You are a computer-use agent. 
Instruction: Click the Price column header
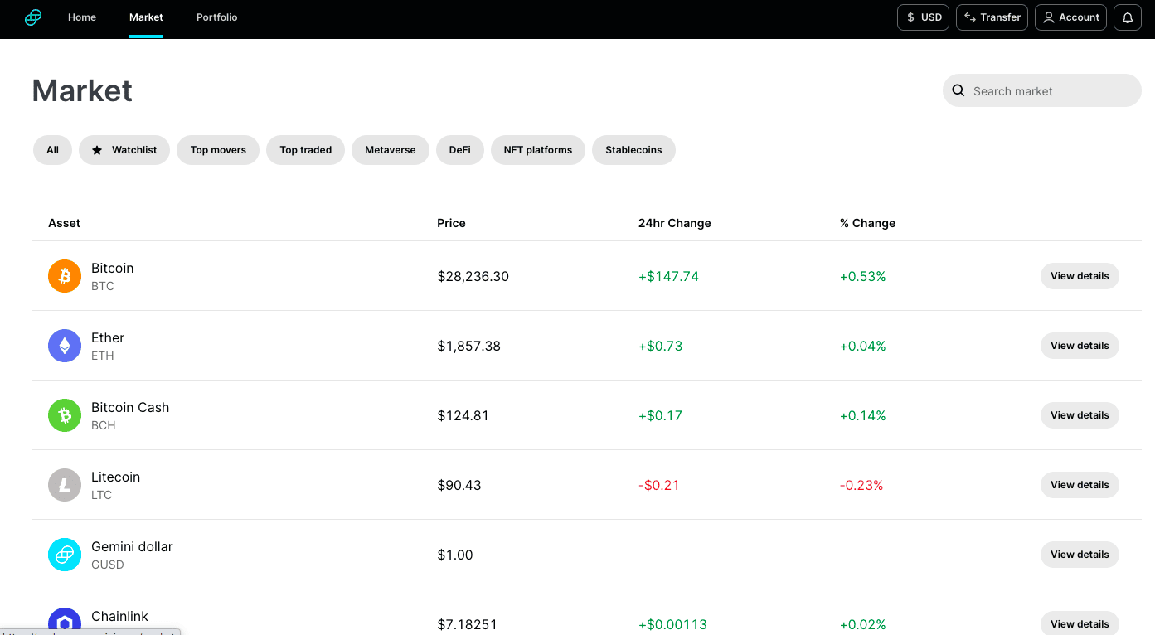pos(451,223)
